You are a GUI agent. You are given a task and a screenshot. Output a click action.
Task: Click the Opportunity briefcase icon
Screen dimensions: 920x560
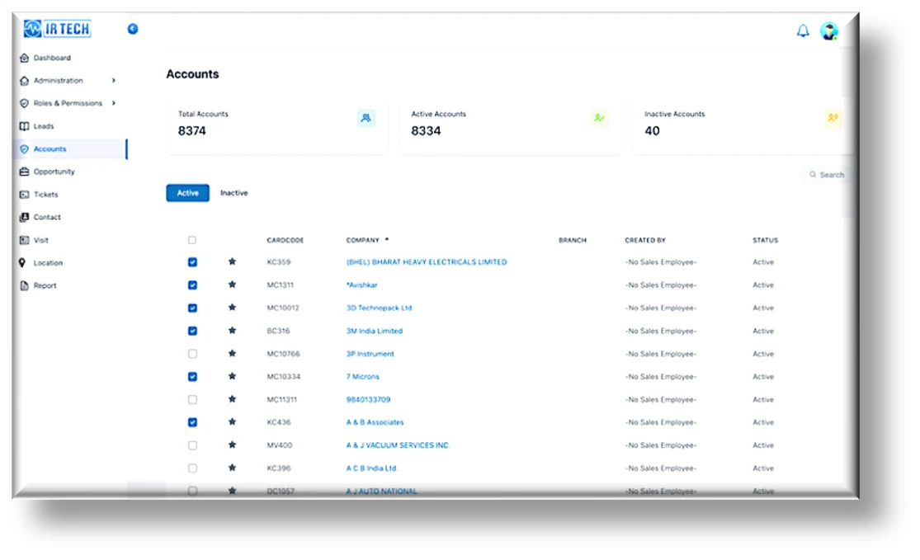24,172
